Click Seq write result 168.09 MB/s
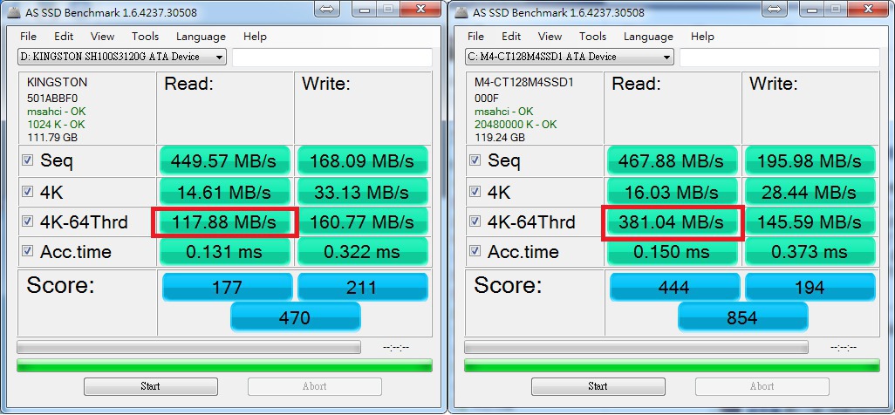The image size is (895, 415). (363, 161)
